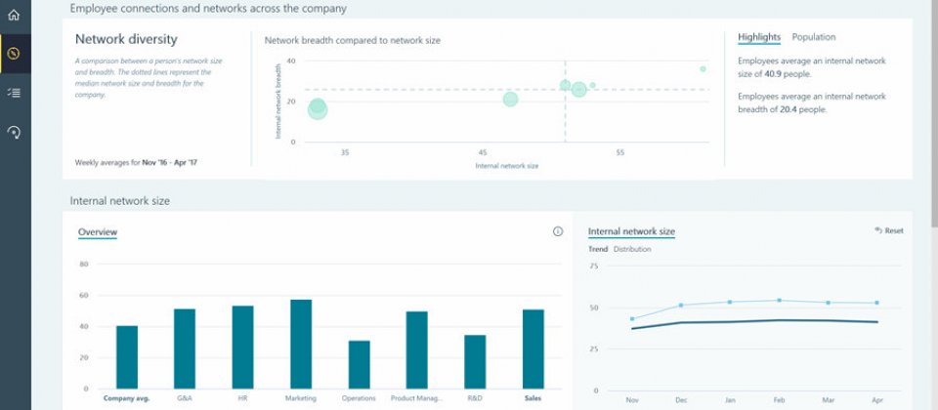Click the Operations bar
Screen dimensions: 938x410
tap(360, 364)
